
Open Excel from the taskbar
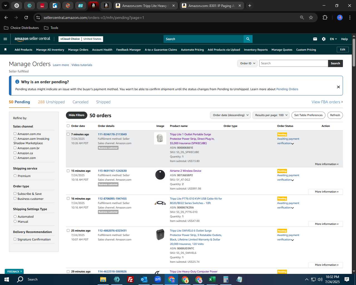tap(212, 279)
